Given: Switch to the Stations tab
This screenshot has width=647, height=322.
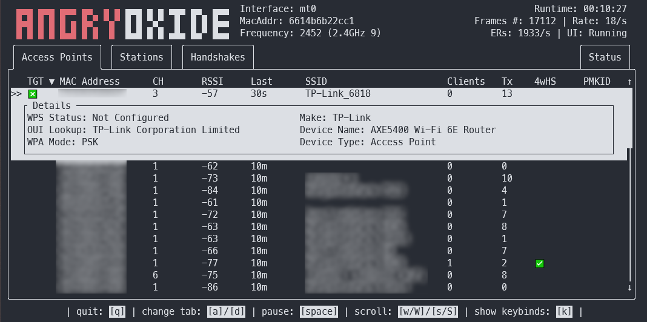Looking at the screenshot, I should tap(142, 57).
